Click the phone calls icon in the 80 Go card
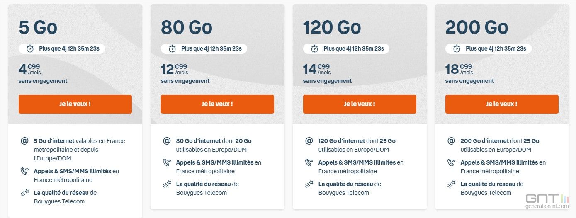This screenshot has height=218, width=576. (x=167, y=162)
